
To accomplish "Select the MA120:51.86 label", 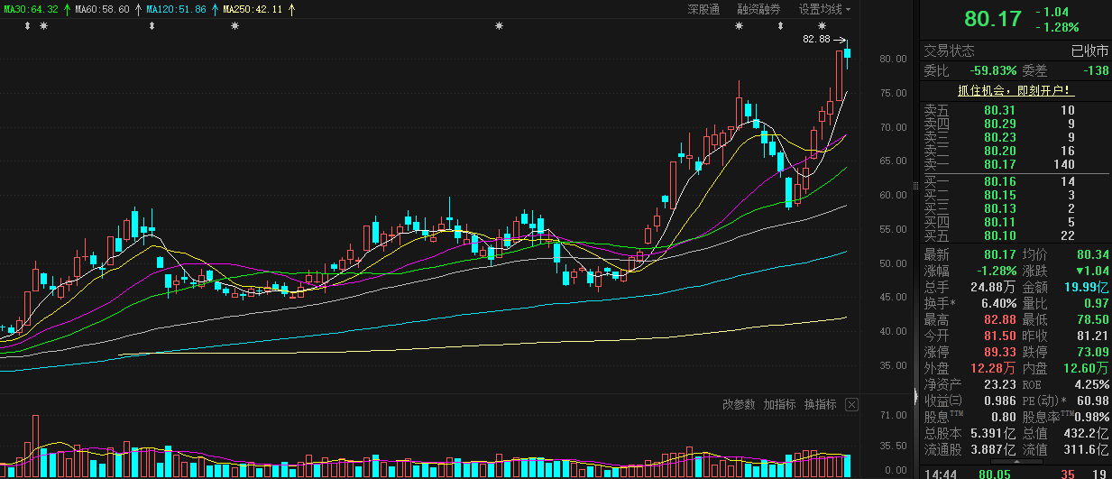I will [x=176, y=9].
